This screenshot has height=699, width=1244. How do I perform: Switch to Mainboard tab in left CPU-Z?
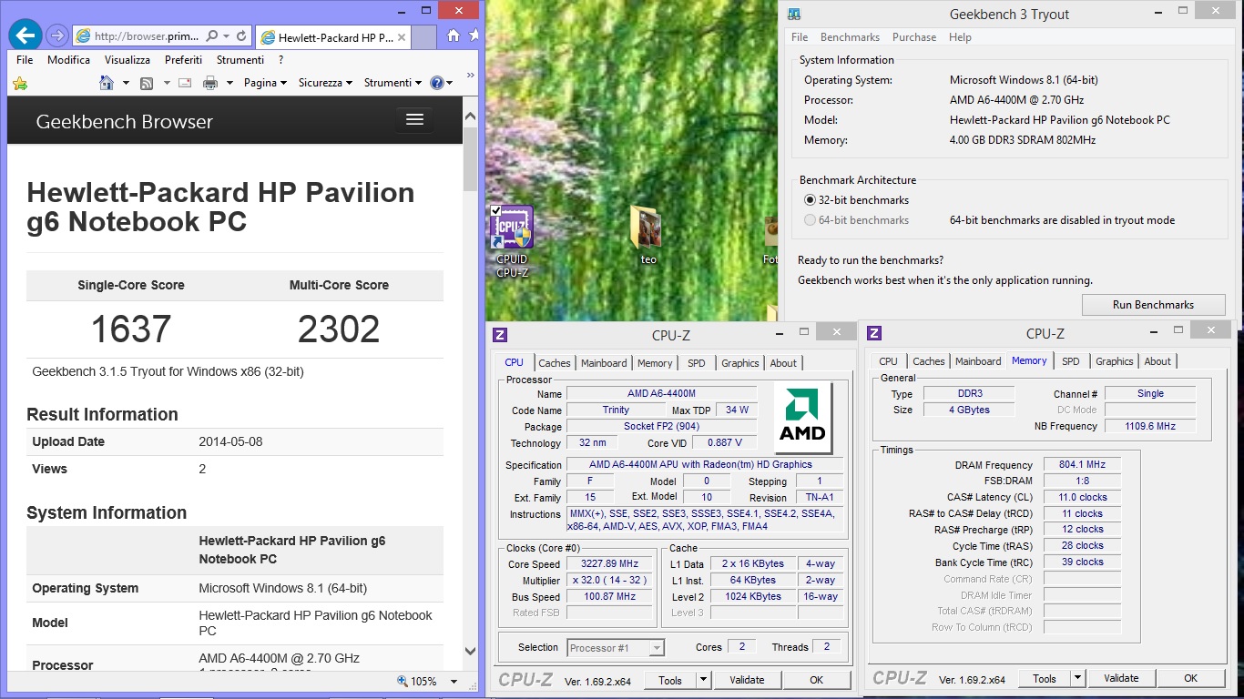click(604, 363)
